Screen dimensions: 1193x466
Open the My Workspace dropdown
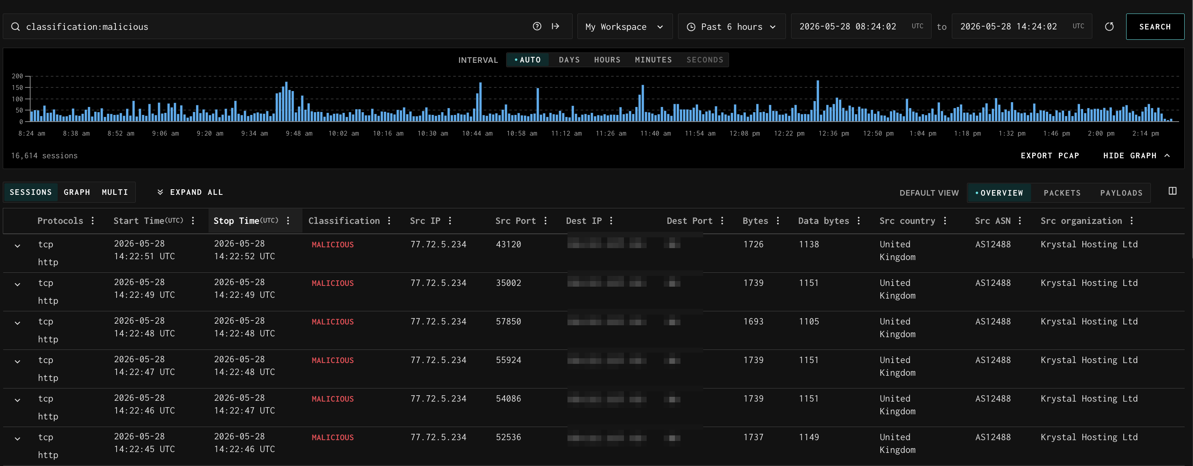[x=625, y=27]
